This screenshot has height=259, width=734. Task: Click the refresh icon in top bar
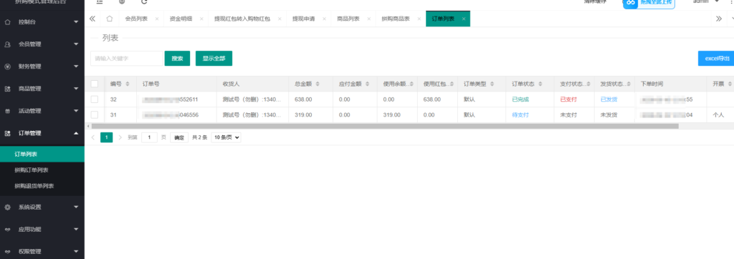(x=144, y=2)
